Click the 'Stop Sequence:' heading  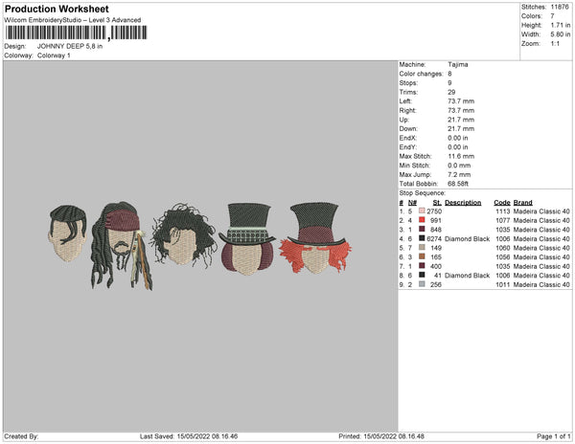pos(422,193)
